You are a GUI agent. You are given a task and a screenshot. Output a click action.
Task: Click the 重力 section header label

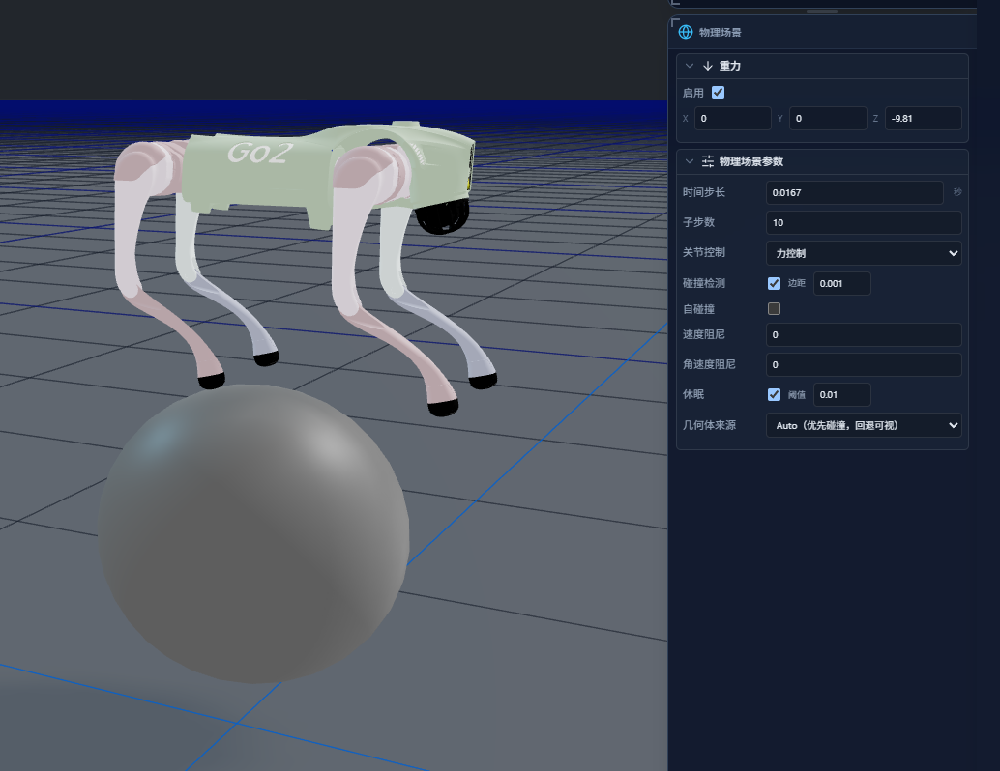coord(729,66)
